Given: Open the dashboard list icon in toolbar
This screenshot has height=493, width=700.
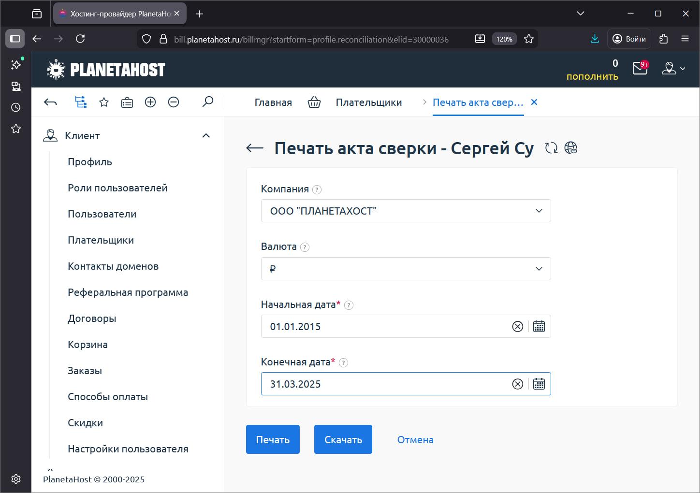Looking at the screenshot, I should (127, 102).
